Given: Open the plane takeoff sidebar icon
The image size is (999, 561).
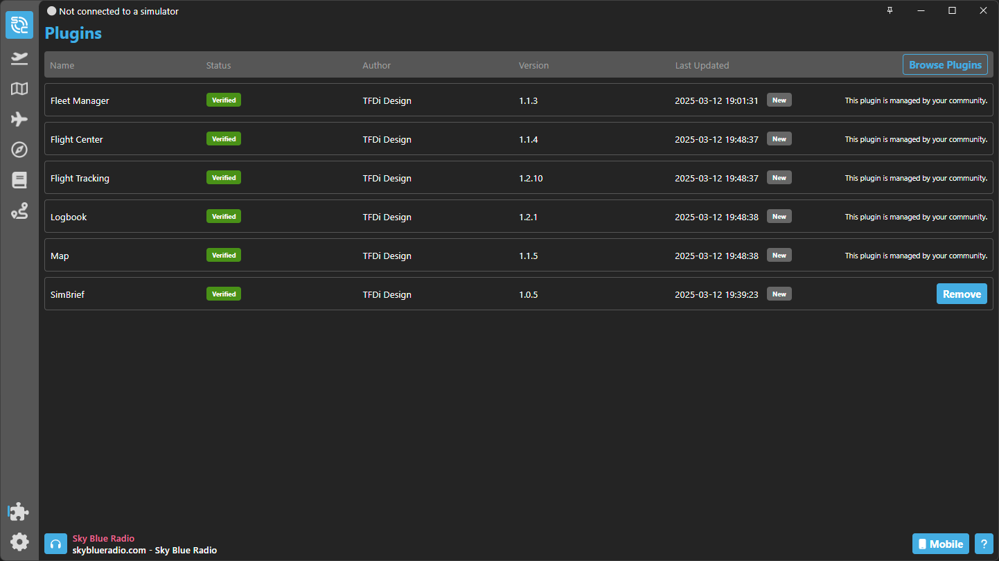Looking at the screenshot, I should [x=19, y=58].
